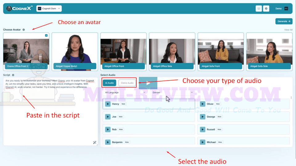The height and width of the screenshot is (166, 296).
Task: Play the Joe voice preview
Action: (x=108, y=117)
